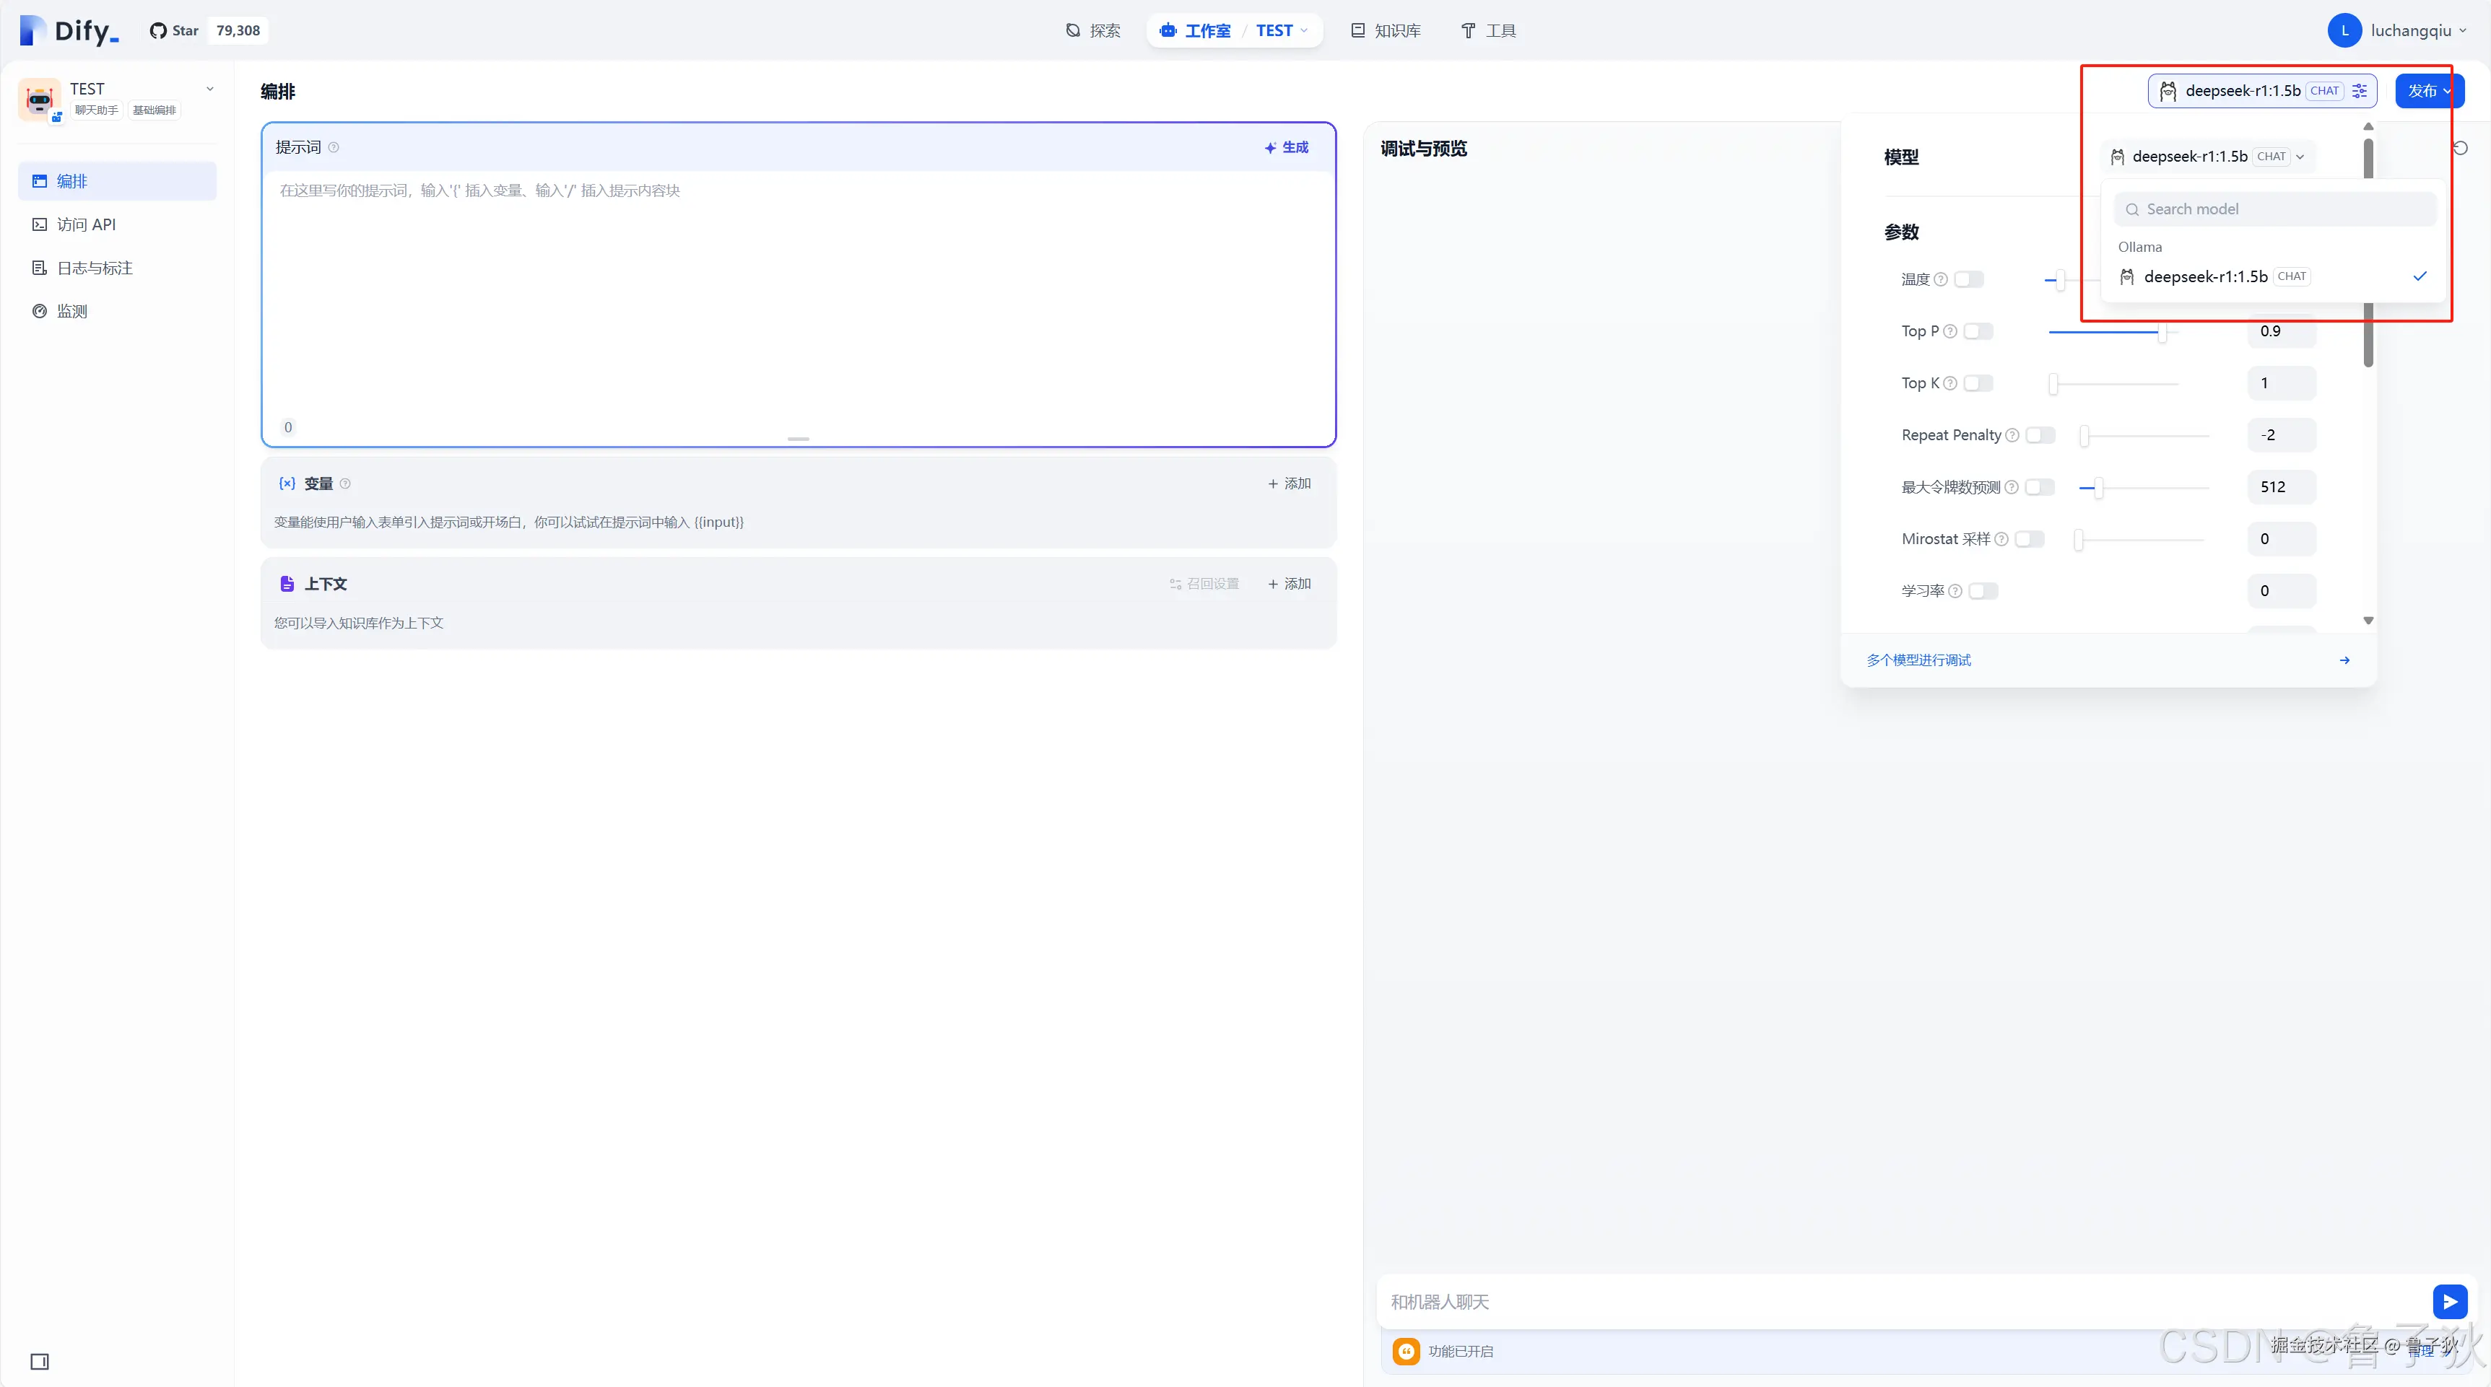Click the help icon next to 提示词
The height and width of the screenshot is (1387, 2491).
(334, 148)
